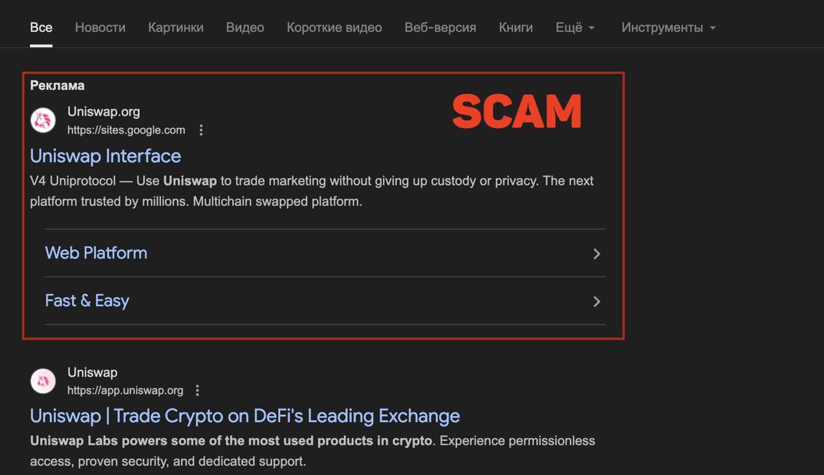Open the Книги tab
824x475 pixels.
516,28
